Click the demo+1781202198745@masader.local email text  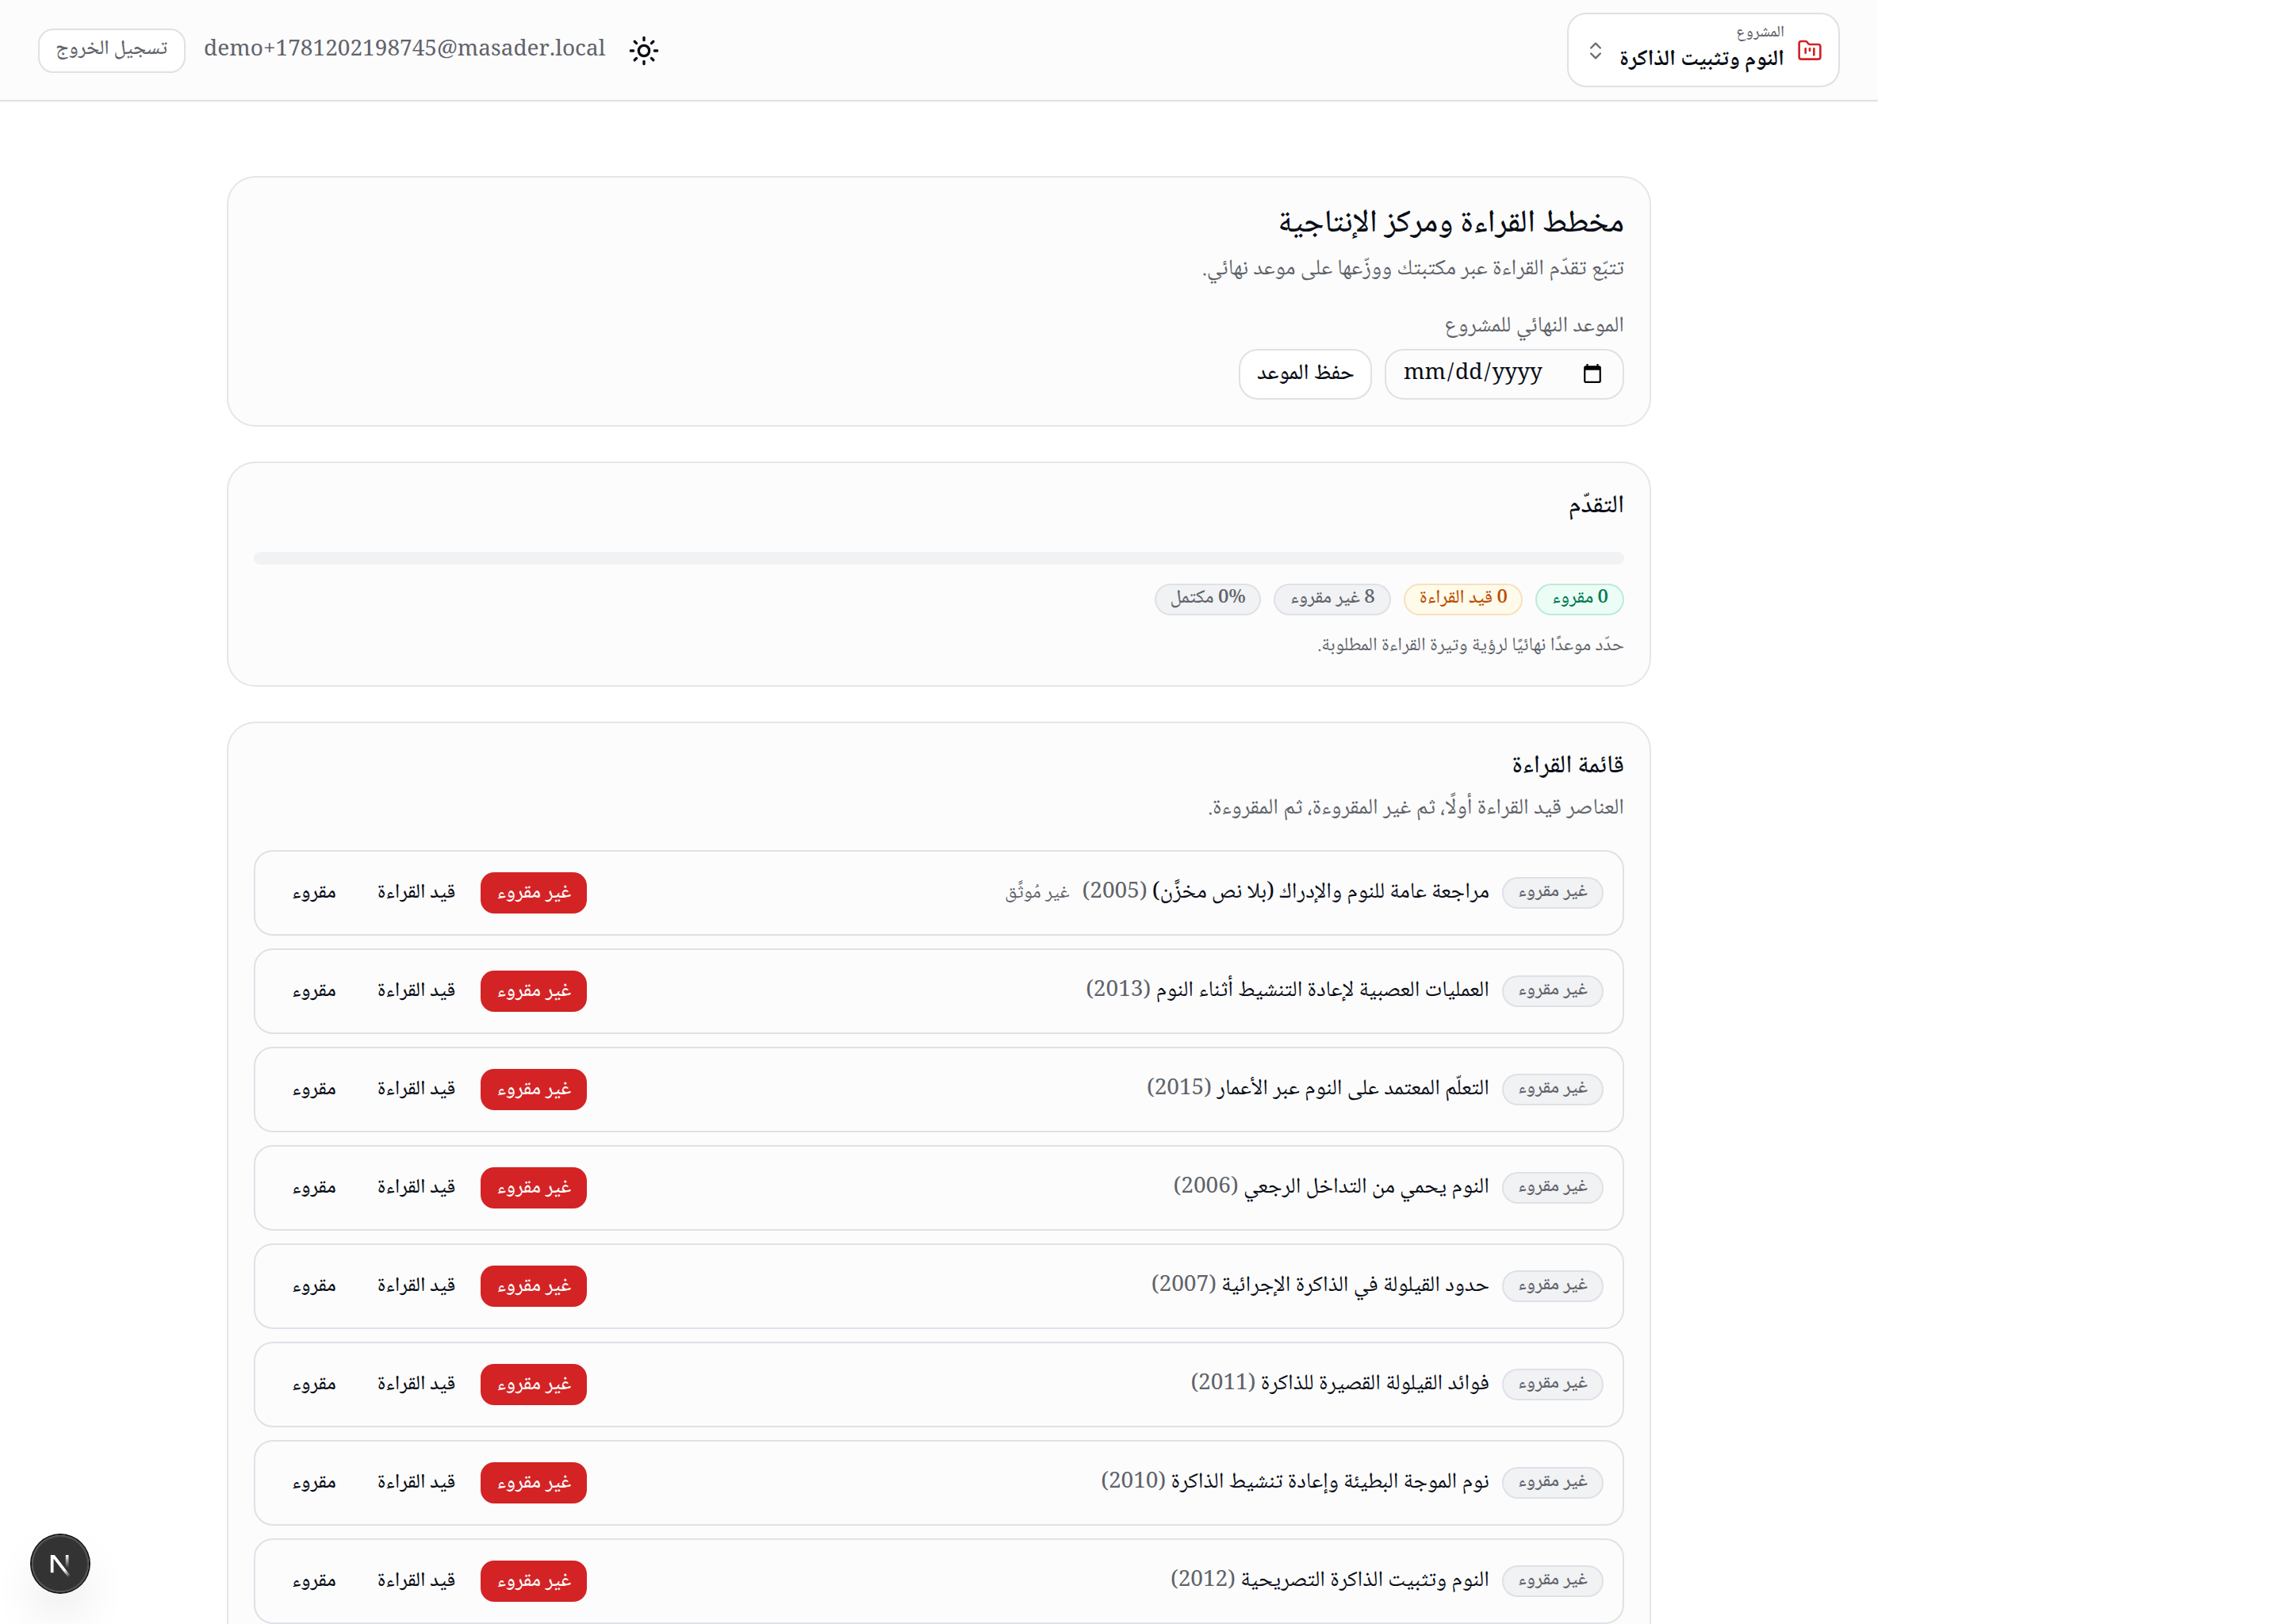(x=404, y=48)
